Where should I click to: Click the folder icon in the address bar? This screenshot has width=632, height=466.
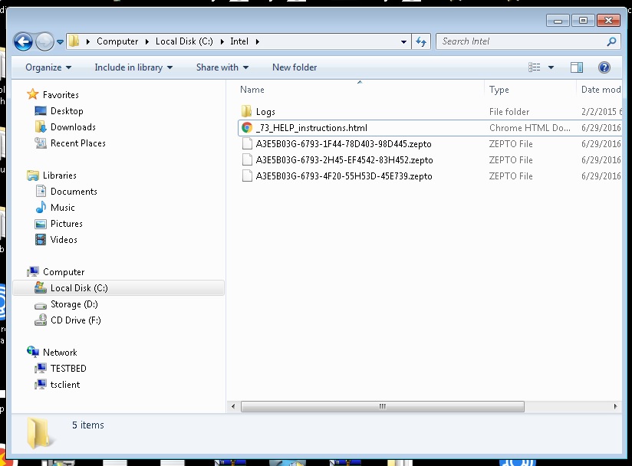[74, 41]
